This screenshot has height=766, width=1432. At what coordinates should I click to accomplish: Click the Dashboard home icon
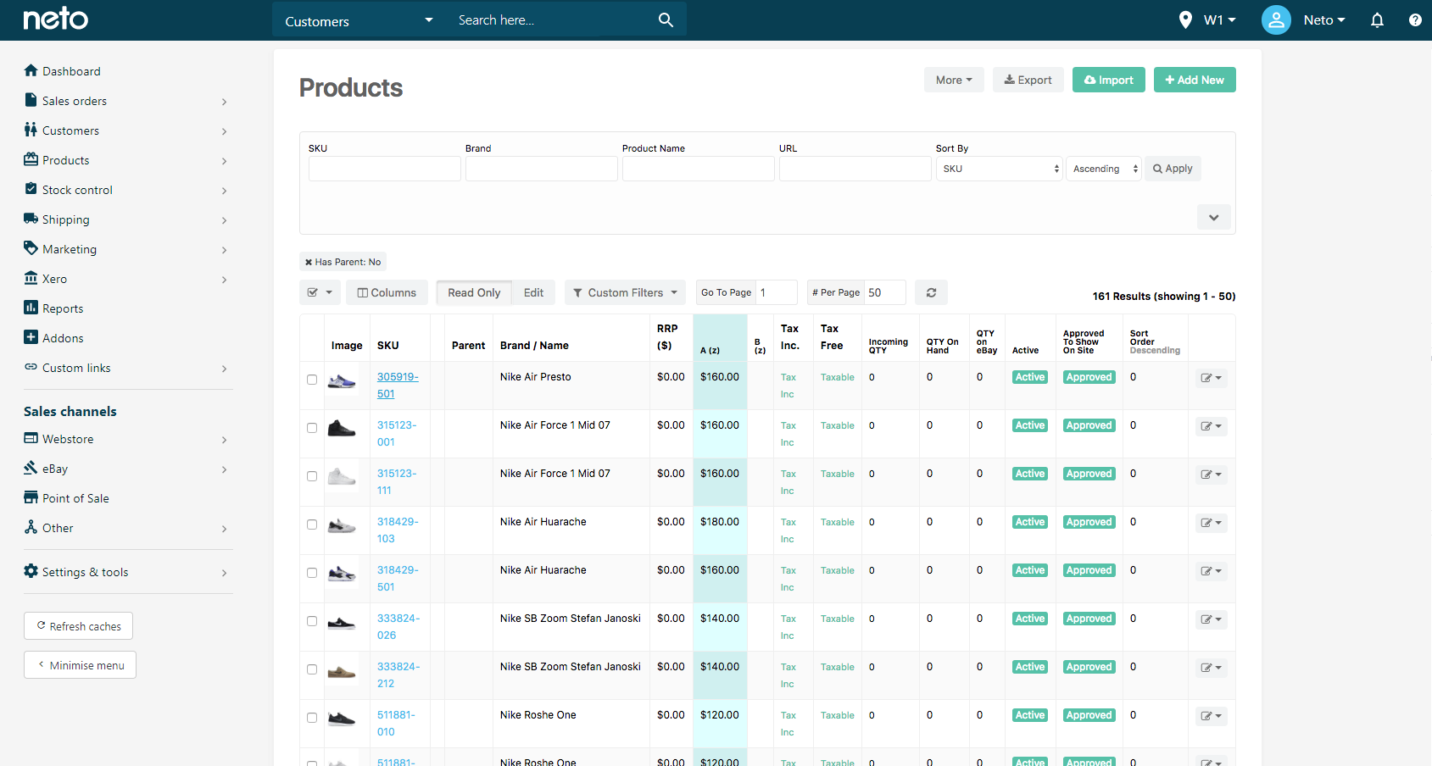coord(31,70)
